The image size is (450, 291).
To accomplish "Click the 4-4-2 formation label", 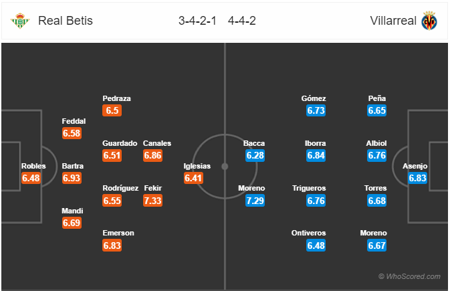I will click(x=241, y=21).
